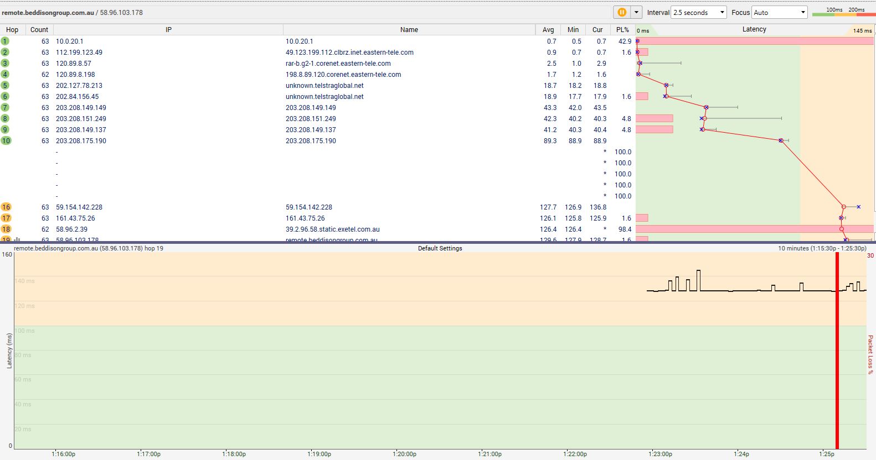The height and width of the screenshot is (460, 876).
Task: Open the arrow menu beside the pause button
Action: tap(636, 12)
